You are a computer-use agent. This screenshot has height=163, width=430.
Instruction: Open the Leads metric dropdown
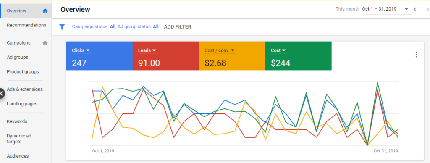pos(147,50)
